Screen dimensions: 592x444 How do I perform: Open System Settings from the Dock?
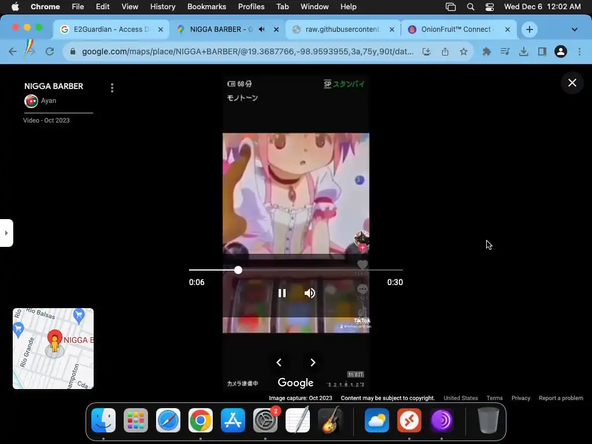click(x=265, y=420)
